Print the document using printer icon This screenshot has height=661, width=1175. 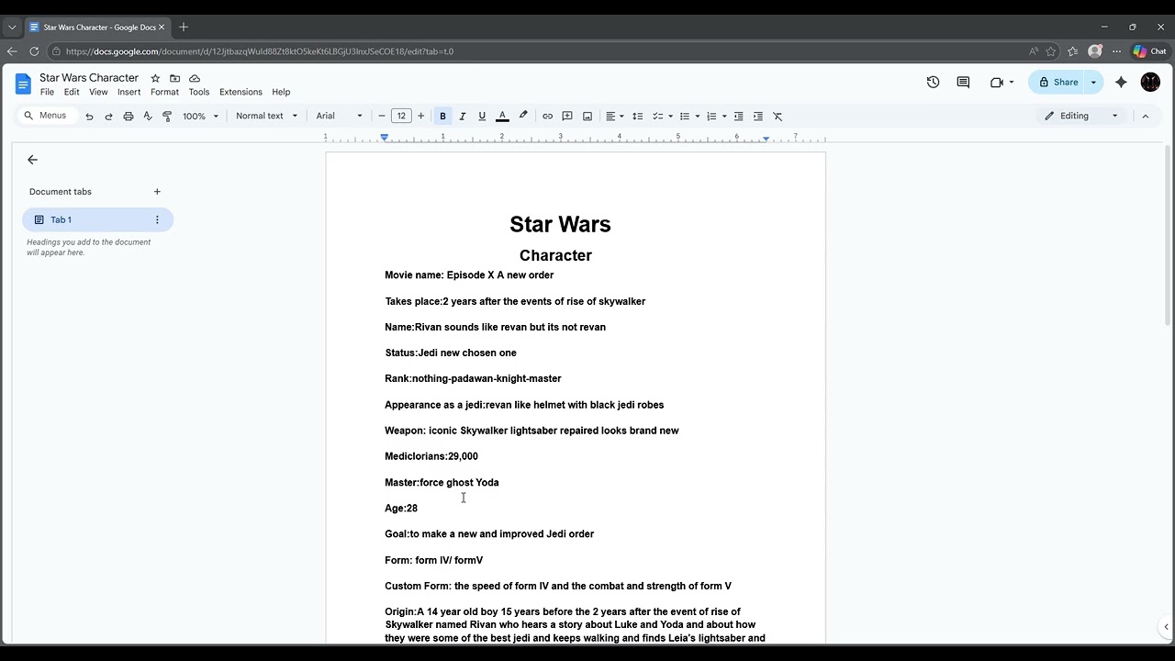coord(129,117)
